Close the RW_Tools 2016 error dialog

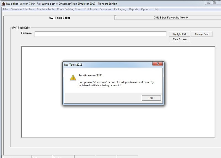(x=157, y=64)
